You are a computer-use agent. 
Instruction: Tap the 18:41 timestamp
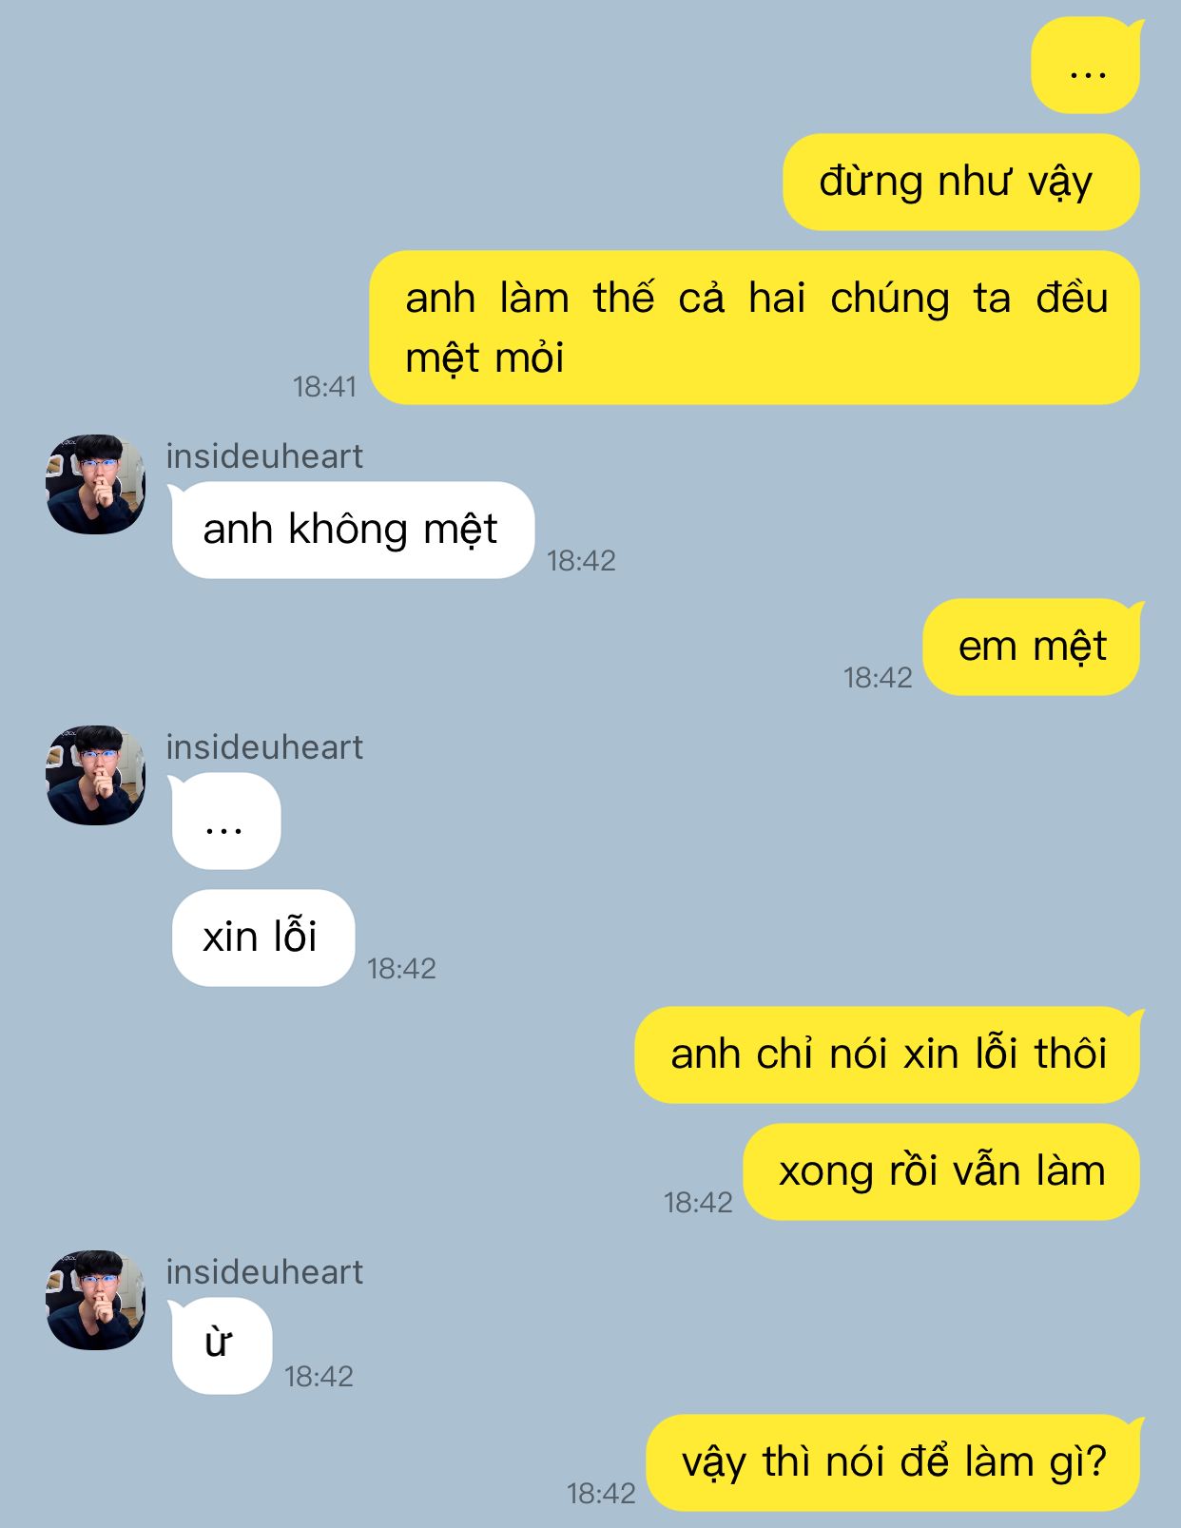tap(324, 387)
